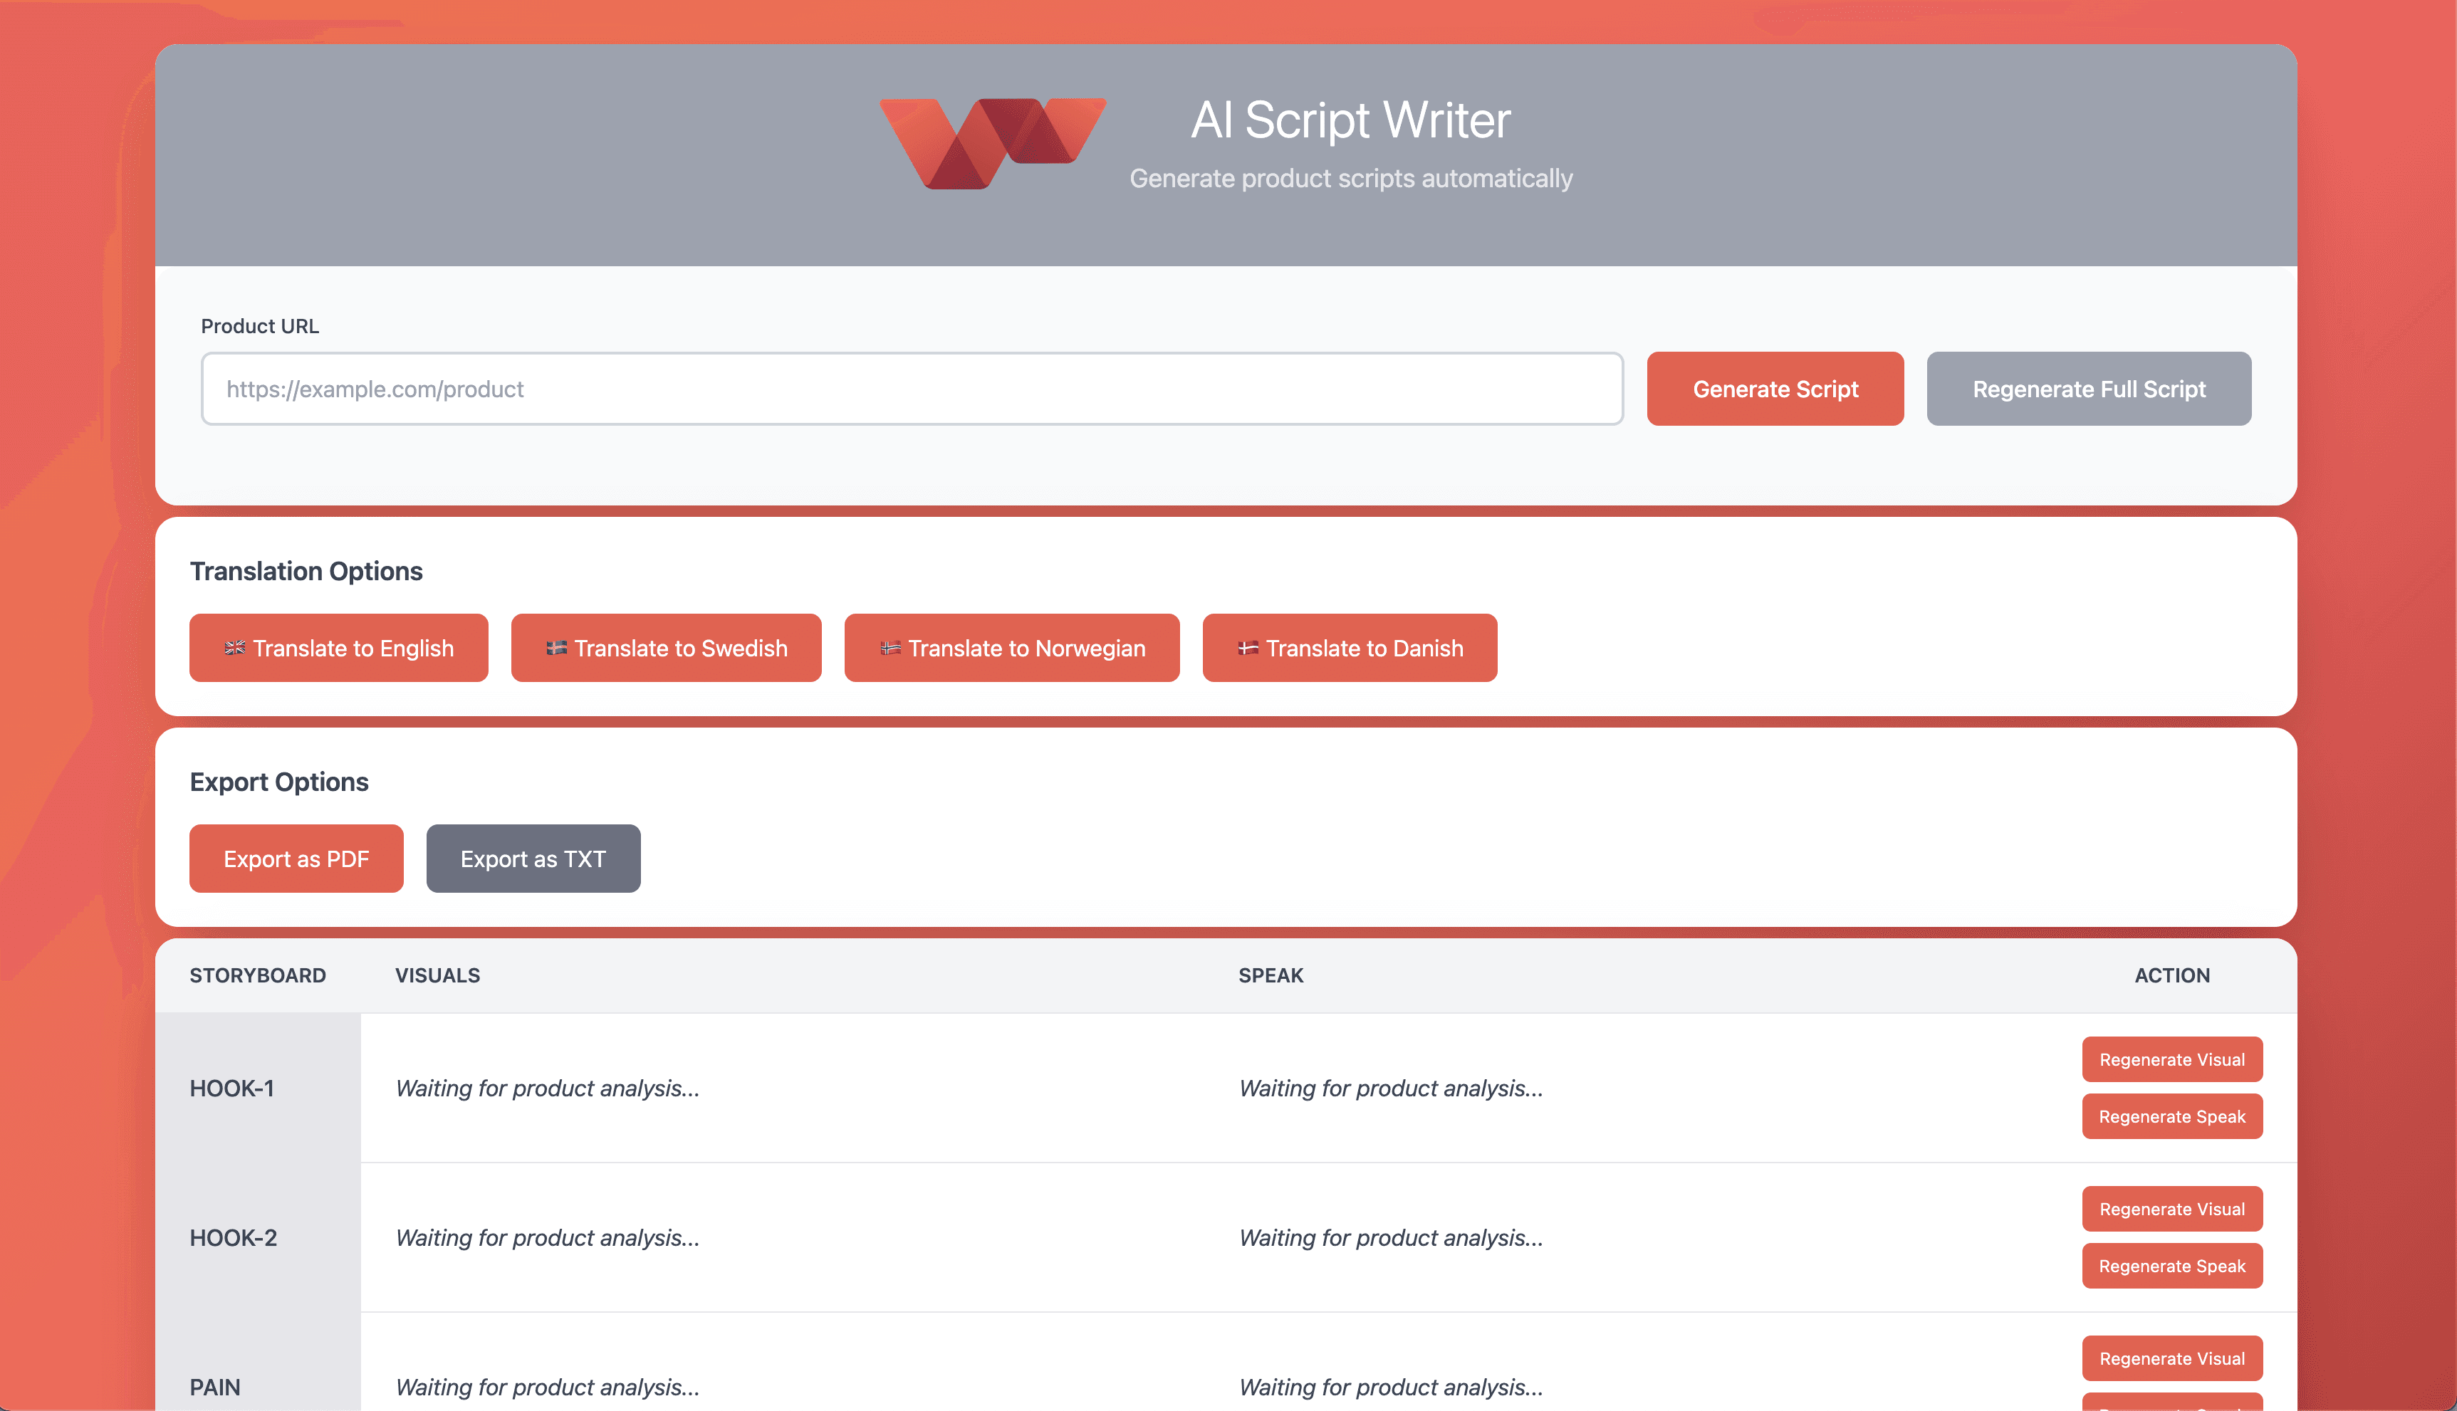Click the HOOK-2 visuals waiting text
The height and width of the screenshot is (1411, 2457).
click(x=547, y=1237)
